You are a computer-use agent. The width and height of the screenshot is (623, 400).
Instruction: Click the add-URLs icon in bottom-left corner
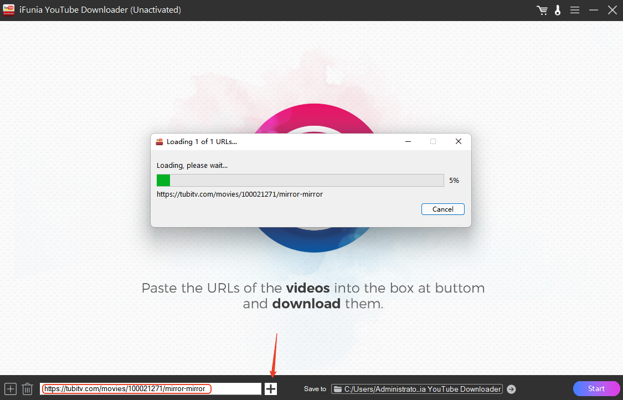[11, 388]
